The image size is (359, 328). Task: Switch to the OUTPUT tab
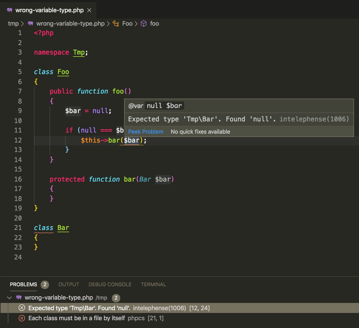click(68, 284)
